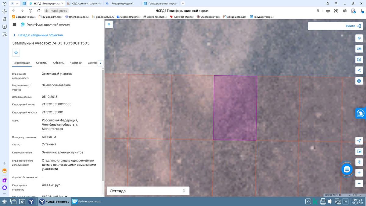The height and width of the screenshot is (206, 366).
Task: Bookmark the current page
Action: pos(318,11)
